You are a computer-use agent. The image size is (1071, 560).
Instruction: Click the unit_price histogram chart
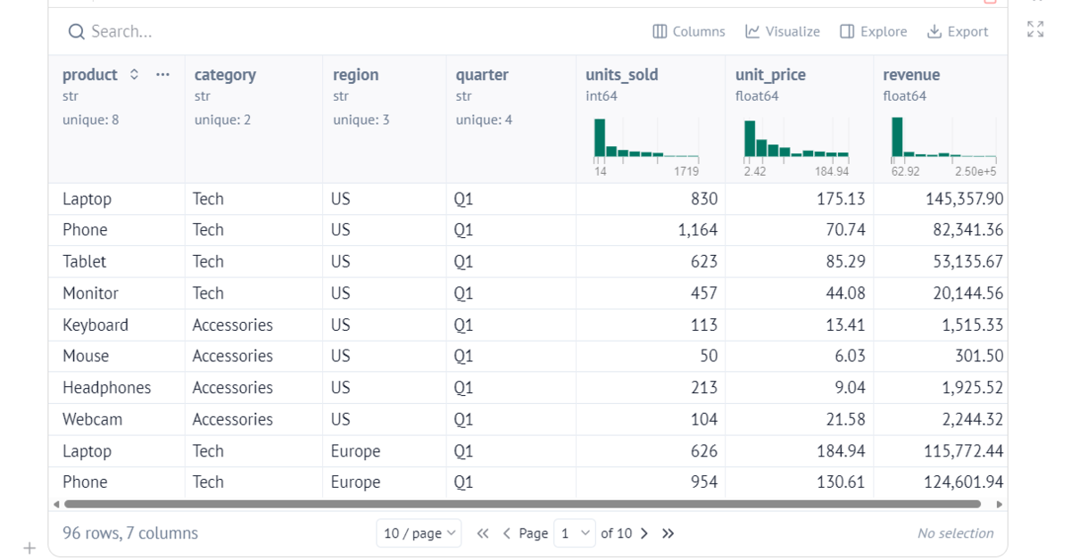pos(797,147)
